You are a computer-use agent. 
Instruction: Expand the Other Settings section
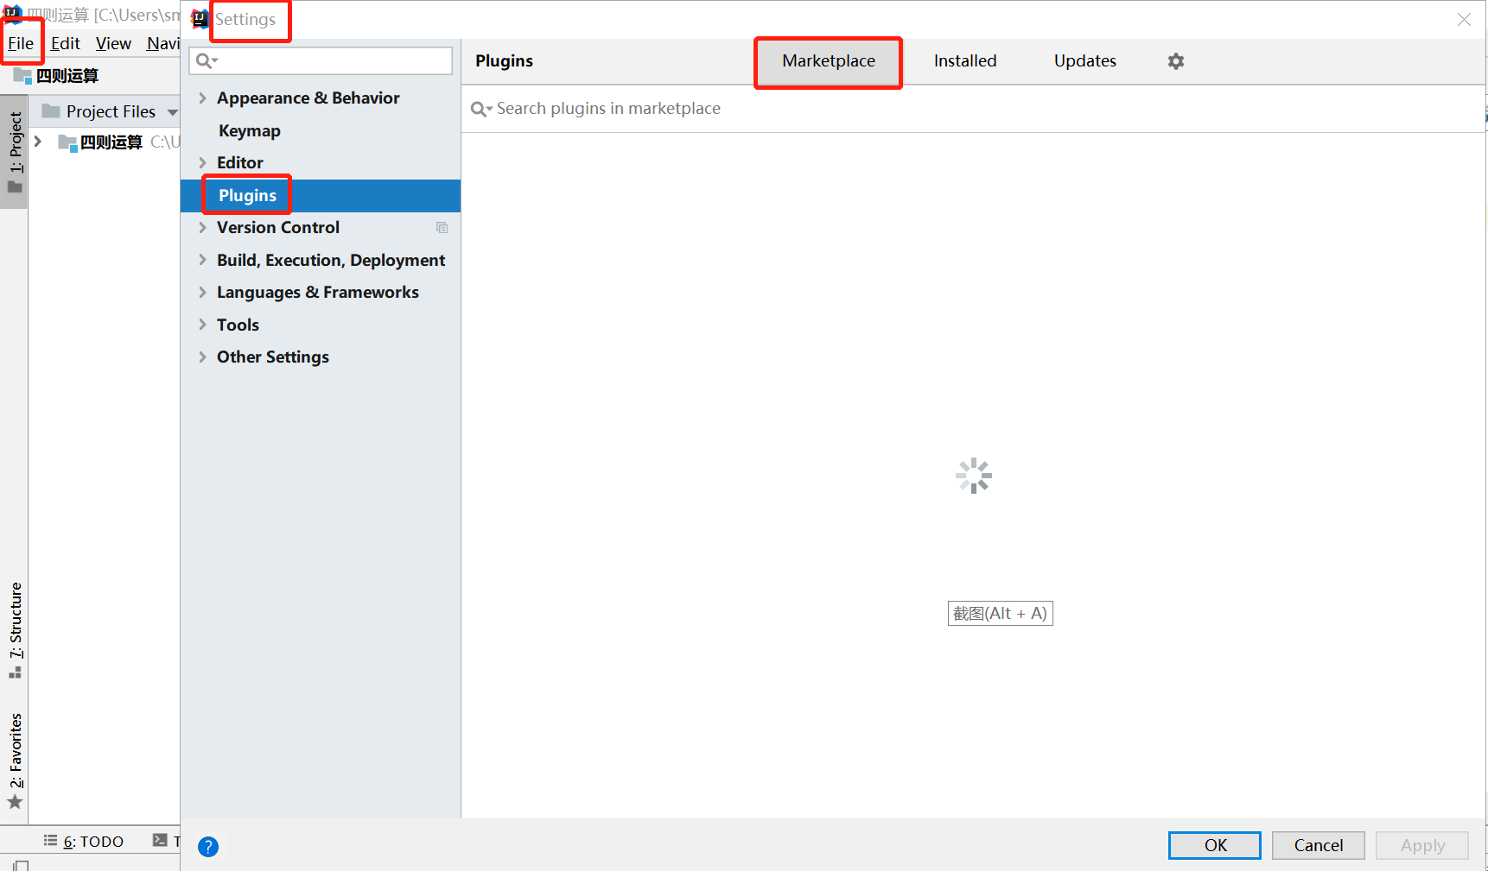(202, 357)
